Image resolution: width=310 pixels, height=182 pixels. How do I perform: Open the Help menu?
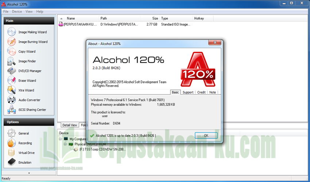tap(40, 11)
